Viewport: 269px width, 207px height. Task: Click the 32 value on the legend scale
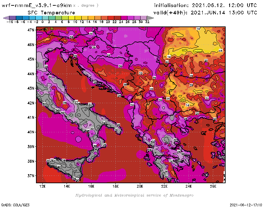(x=147, y=22)
